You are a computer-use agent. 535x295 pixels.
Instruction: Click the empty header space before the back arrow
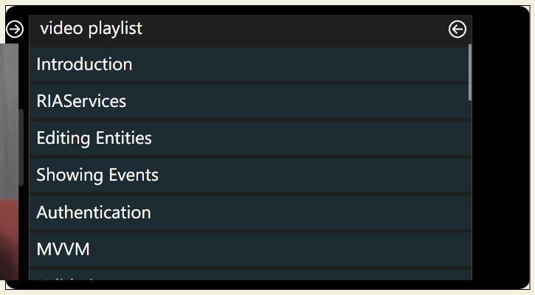pyautogui.click(x=294, y=29)
